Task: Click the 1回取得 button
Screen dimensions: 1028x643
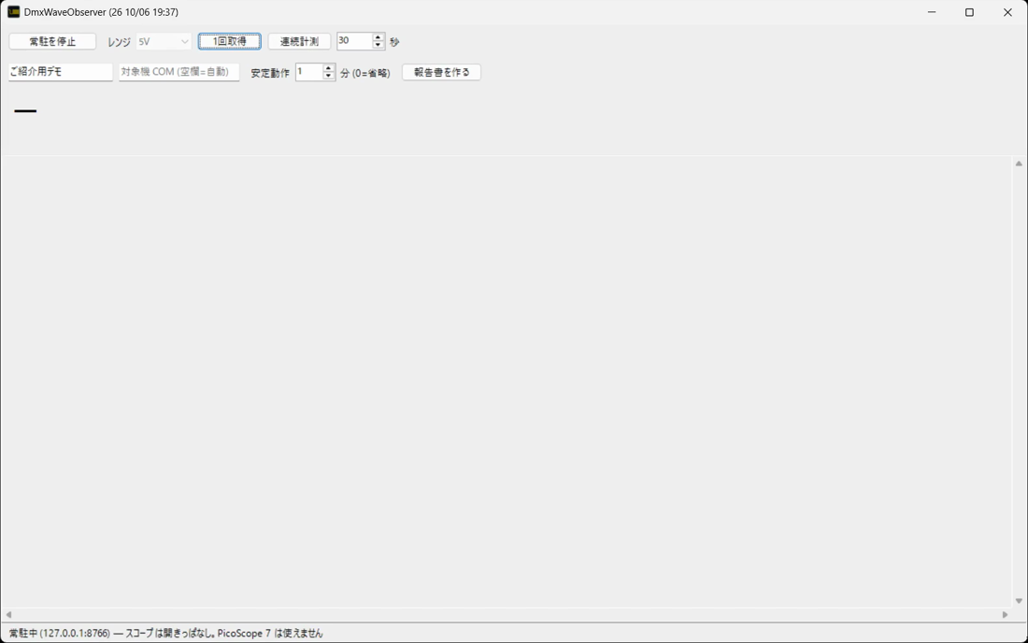Action: 230,41
